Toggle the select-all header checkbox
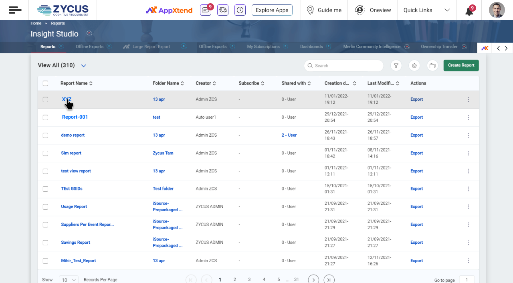513x283 pixels. tap(45, 83)
